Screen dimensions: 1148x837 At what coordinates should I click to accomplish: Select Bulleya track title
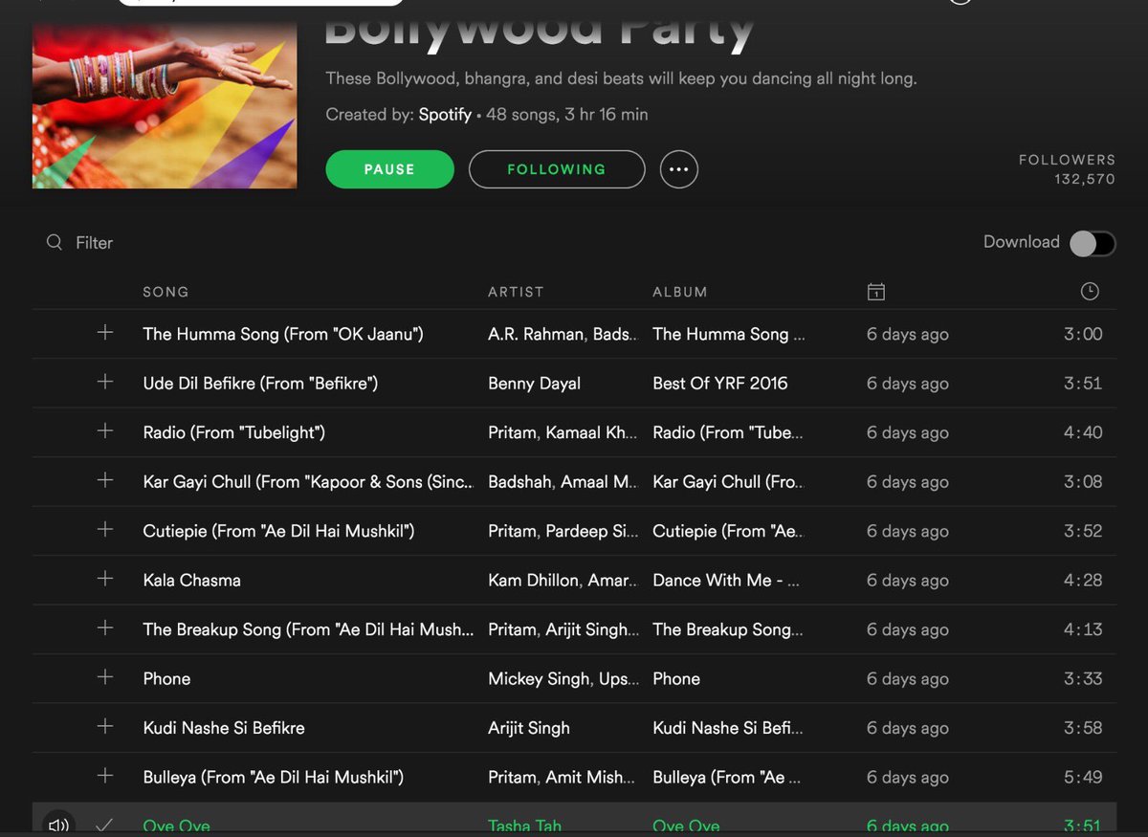[x=273, y=778]
